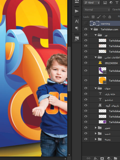The image size is (120, 160).
Task: Click warped text icon of بازیهای گروه layer
Action: tap(100, 105)
